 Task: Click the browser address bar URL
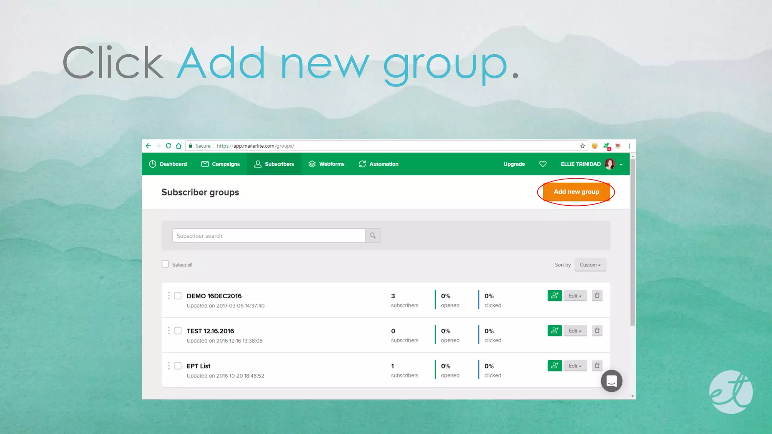(x=255, y=146)
